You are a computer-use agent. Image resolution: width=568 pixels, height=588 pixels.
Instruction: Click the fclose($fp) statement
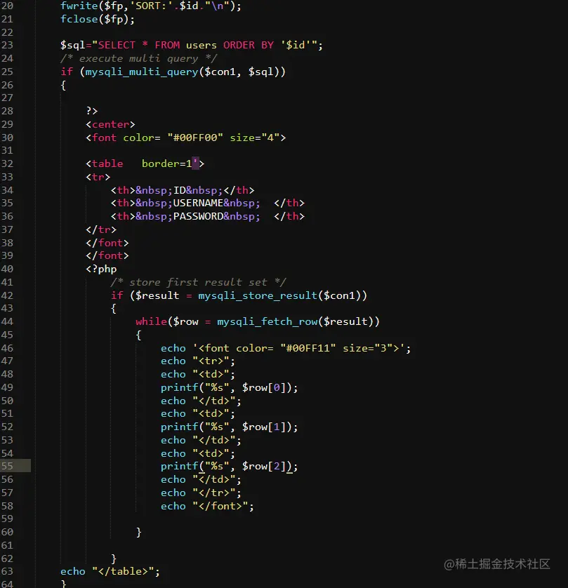pyautogui.click(x=98, y=20)
